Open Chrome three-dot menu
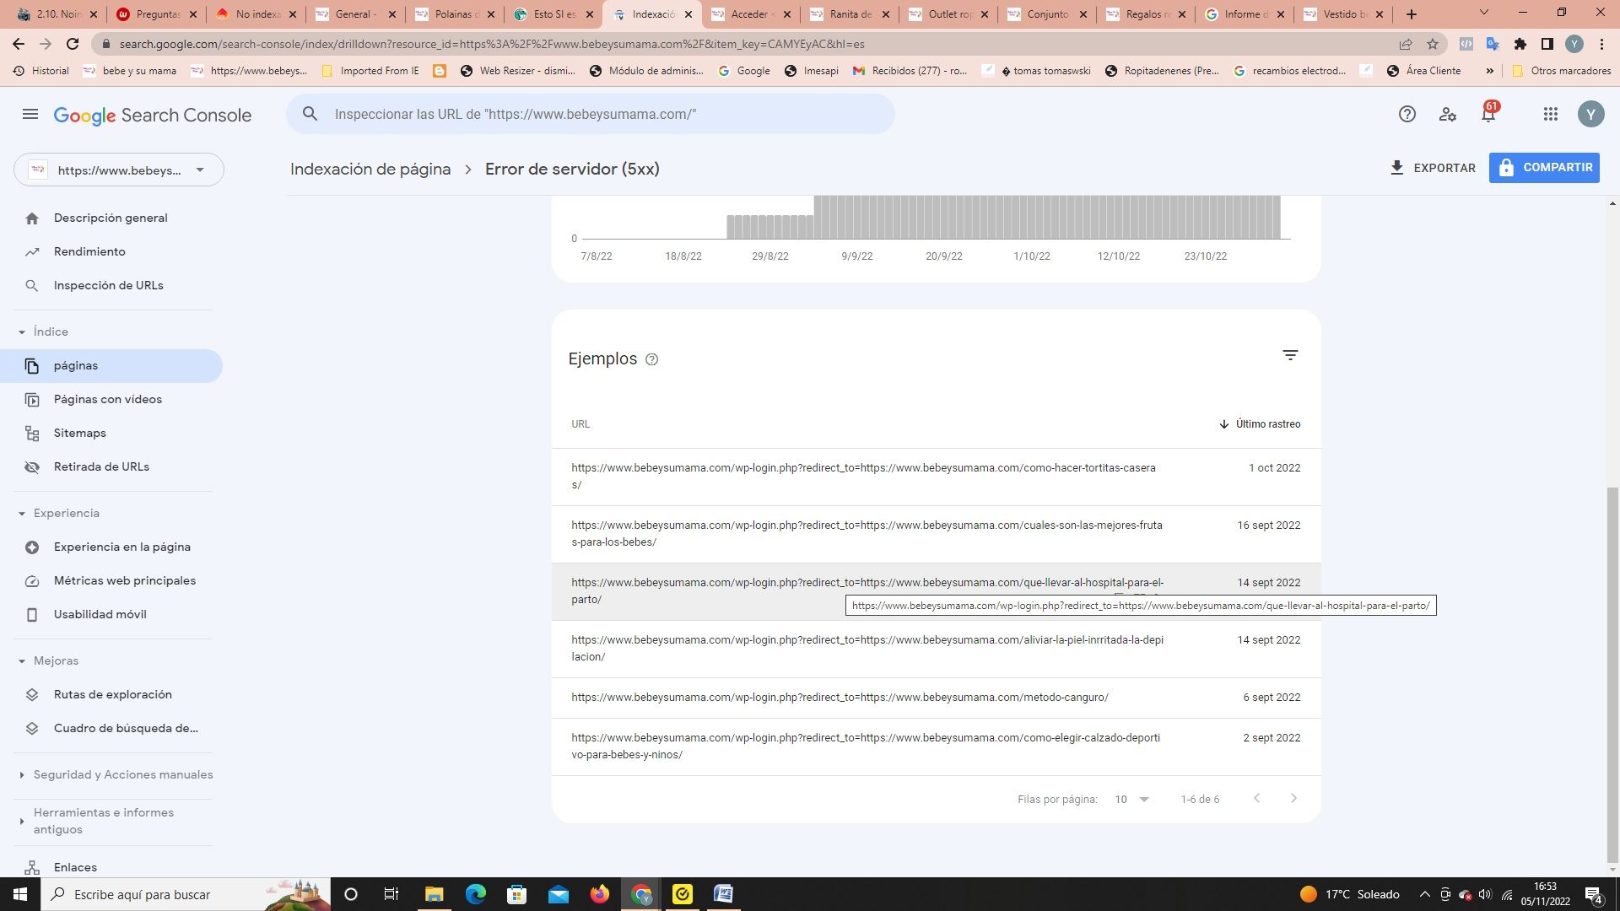This screenshot has width=1620, height=911. (x=1601, y=44)
